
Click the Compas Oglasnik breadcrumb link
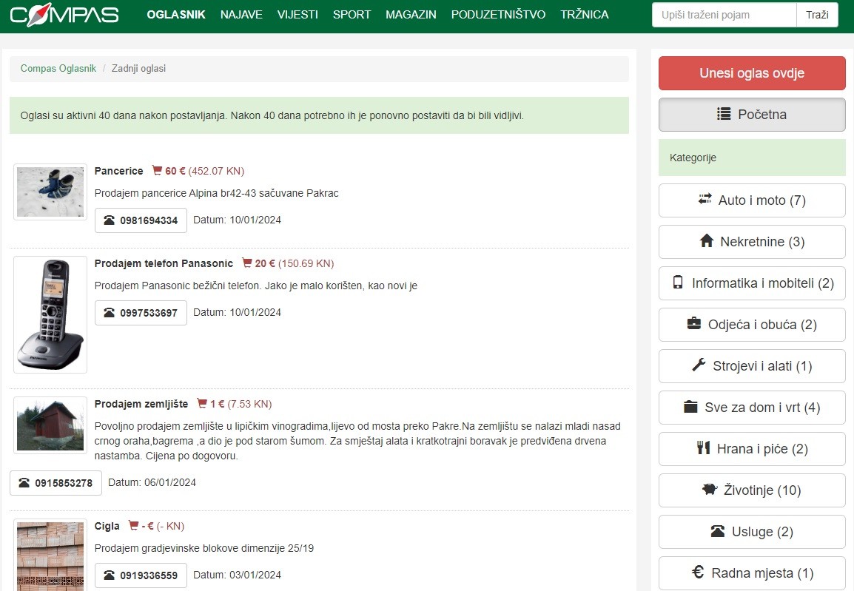click(58, 69)
